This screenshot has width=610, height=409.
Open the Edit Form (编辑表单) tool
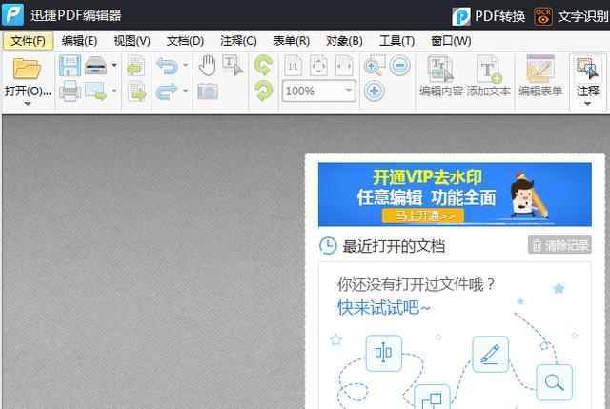click(x=540, y=76)
